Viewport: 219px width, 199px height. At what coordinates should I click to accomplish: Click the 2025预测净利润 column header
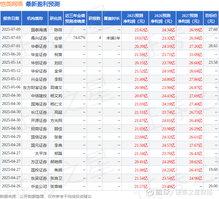135,18
